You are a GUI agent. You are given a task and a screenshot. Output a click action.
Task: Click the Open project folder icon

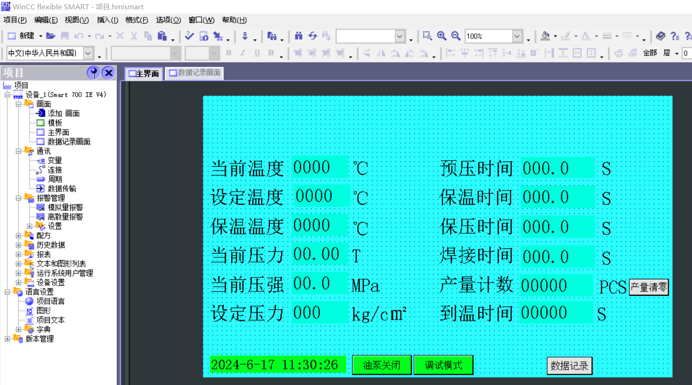coord(51,36)
